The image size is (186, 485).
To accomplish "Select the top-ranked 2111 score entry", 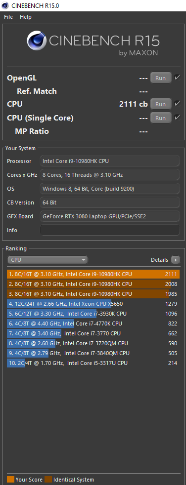I will tap(93, 274).
